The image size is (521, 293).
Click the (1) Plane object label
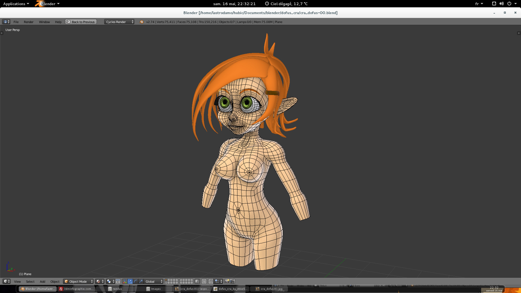[25, 274]
